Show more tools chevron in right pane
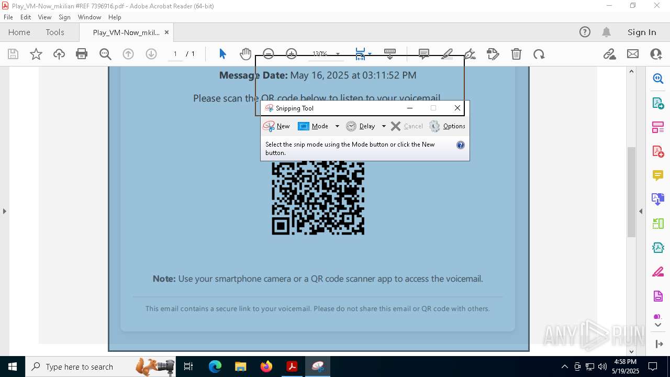 [658, 325]
